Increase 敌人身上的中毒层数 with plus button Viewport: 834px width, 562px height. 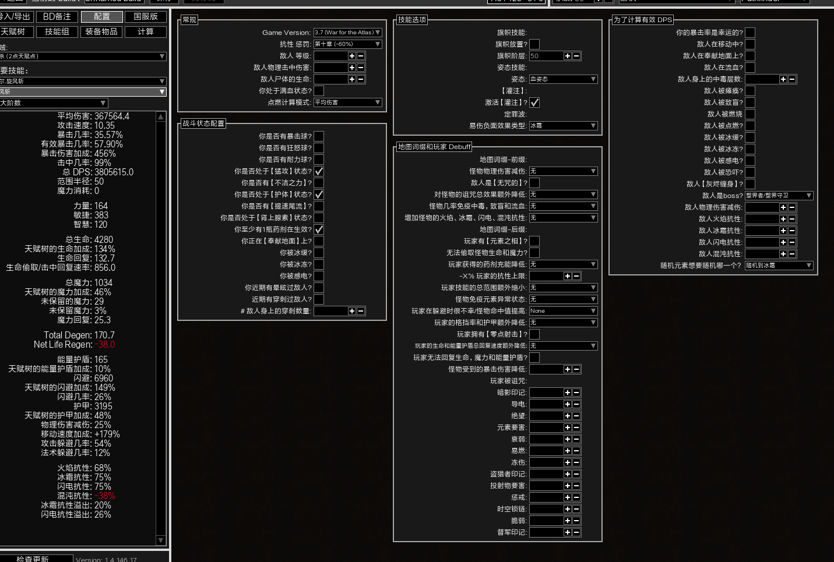tap(783, 79)
